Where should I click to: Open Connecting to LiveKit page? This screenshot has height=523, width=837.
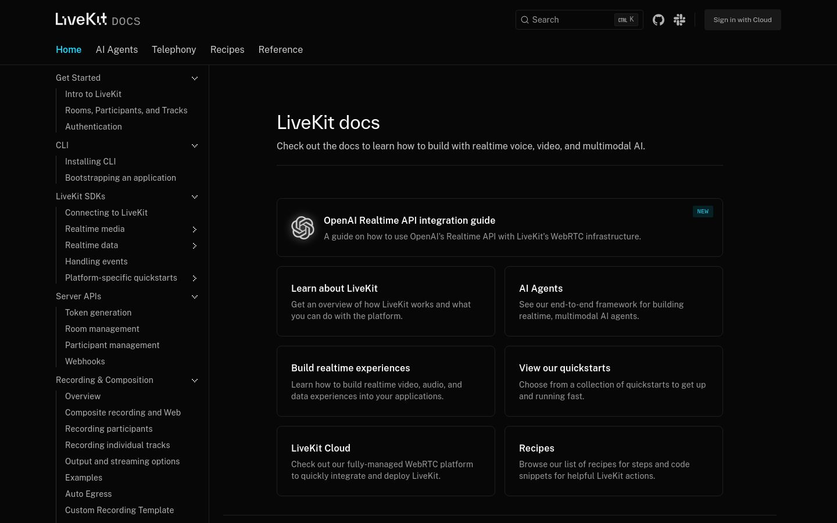point(106,213)
